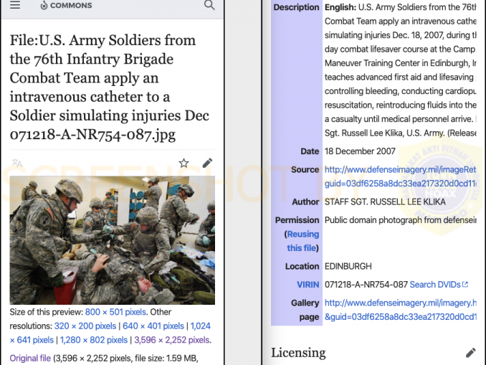Add file to watchlist star
486x365 pixels.
coord(184,163)
